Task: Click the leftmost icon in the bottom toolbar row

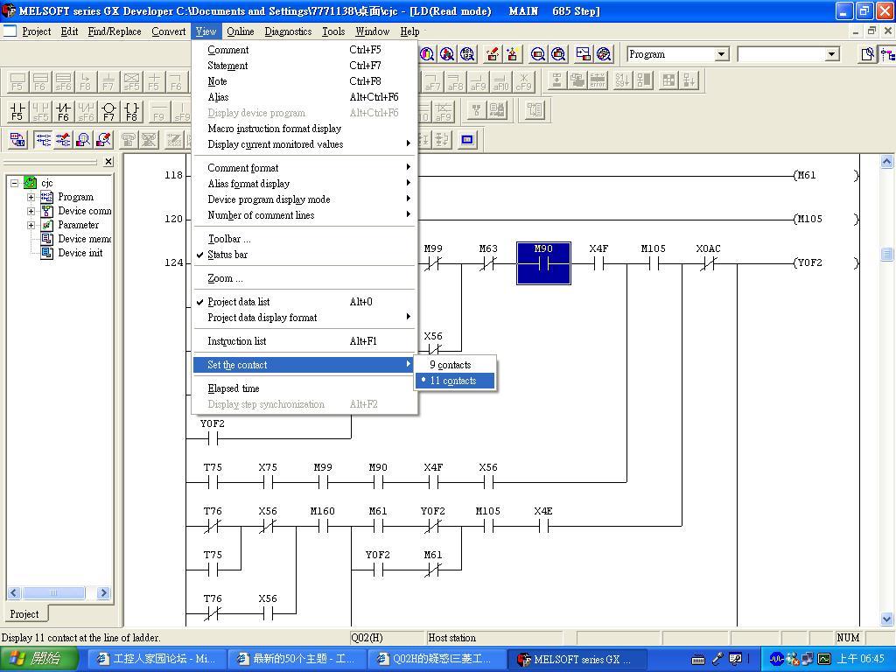Action: pyautogui.click(x=17, y=139)
